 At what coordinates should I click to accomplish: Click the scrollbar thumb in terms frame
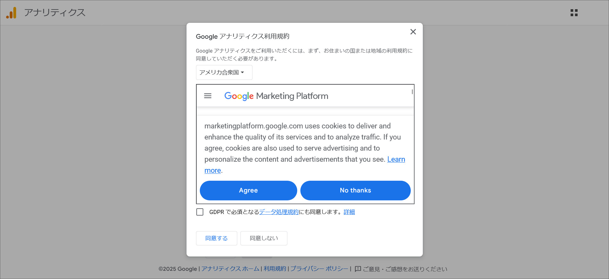[x=412, y=92]
